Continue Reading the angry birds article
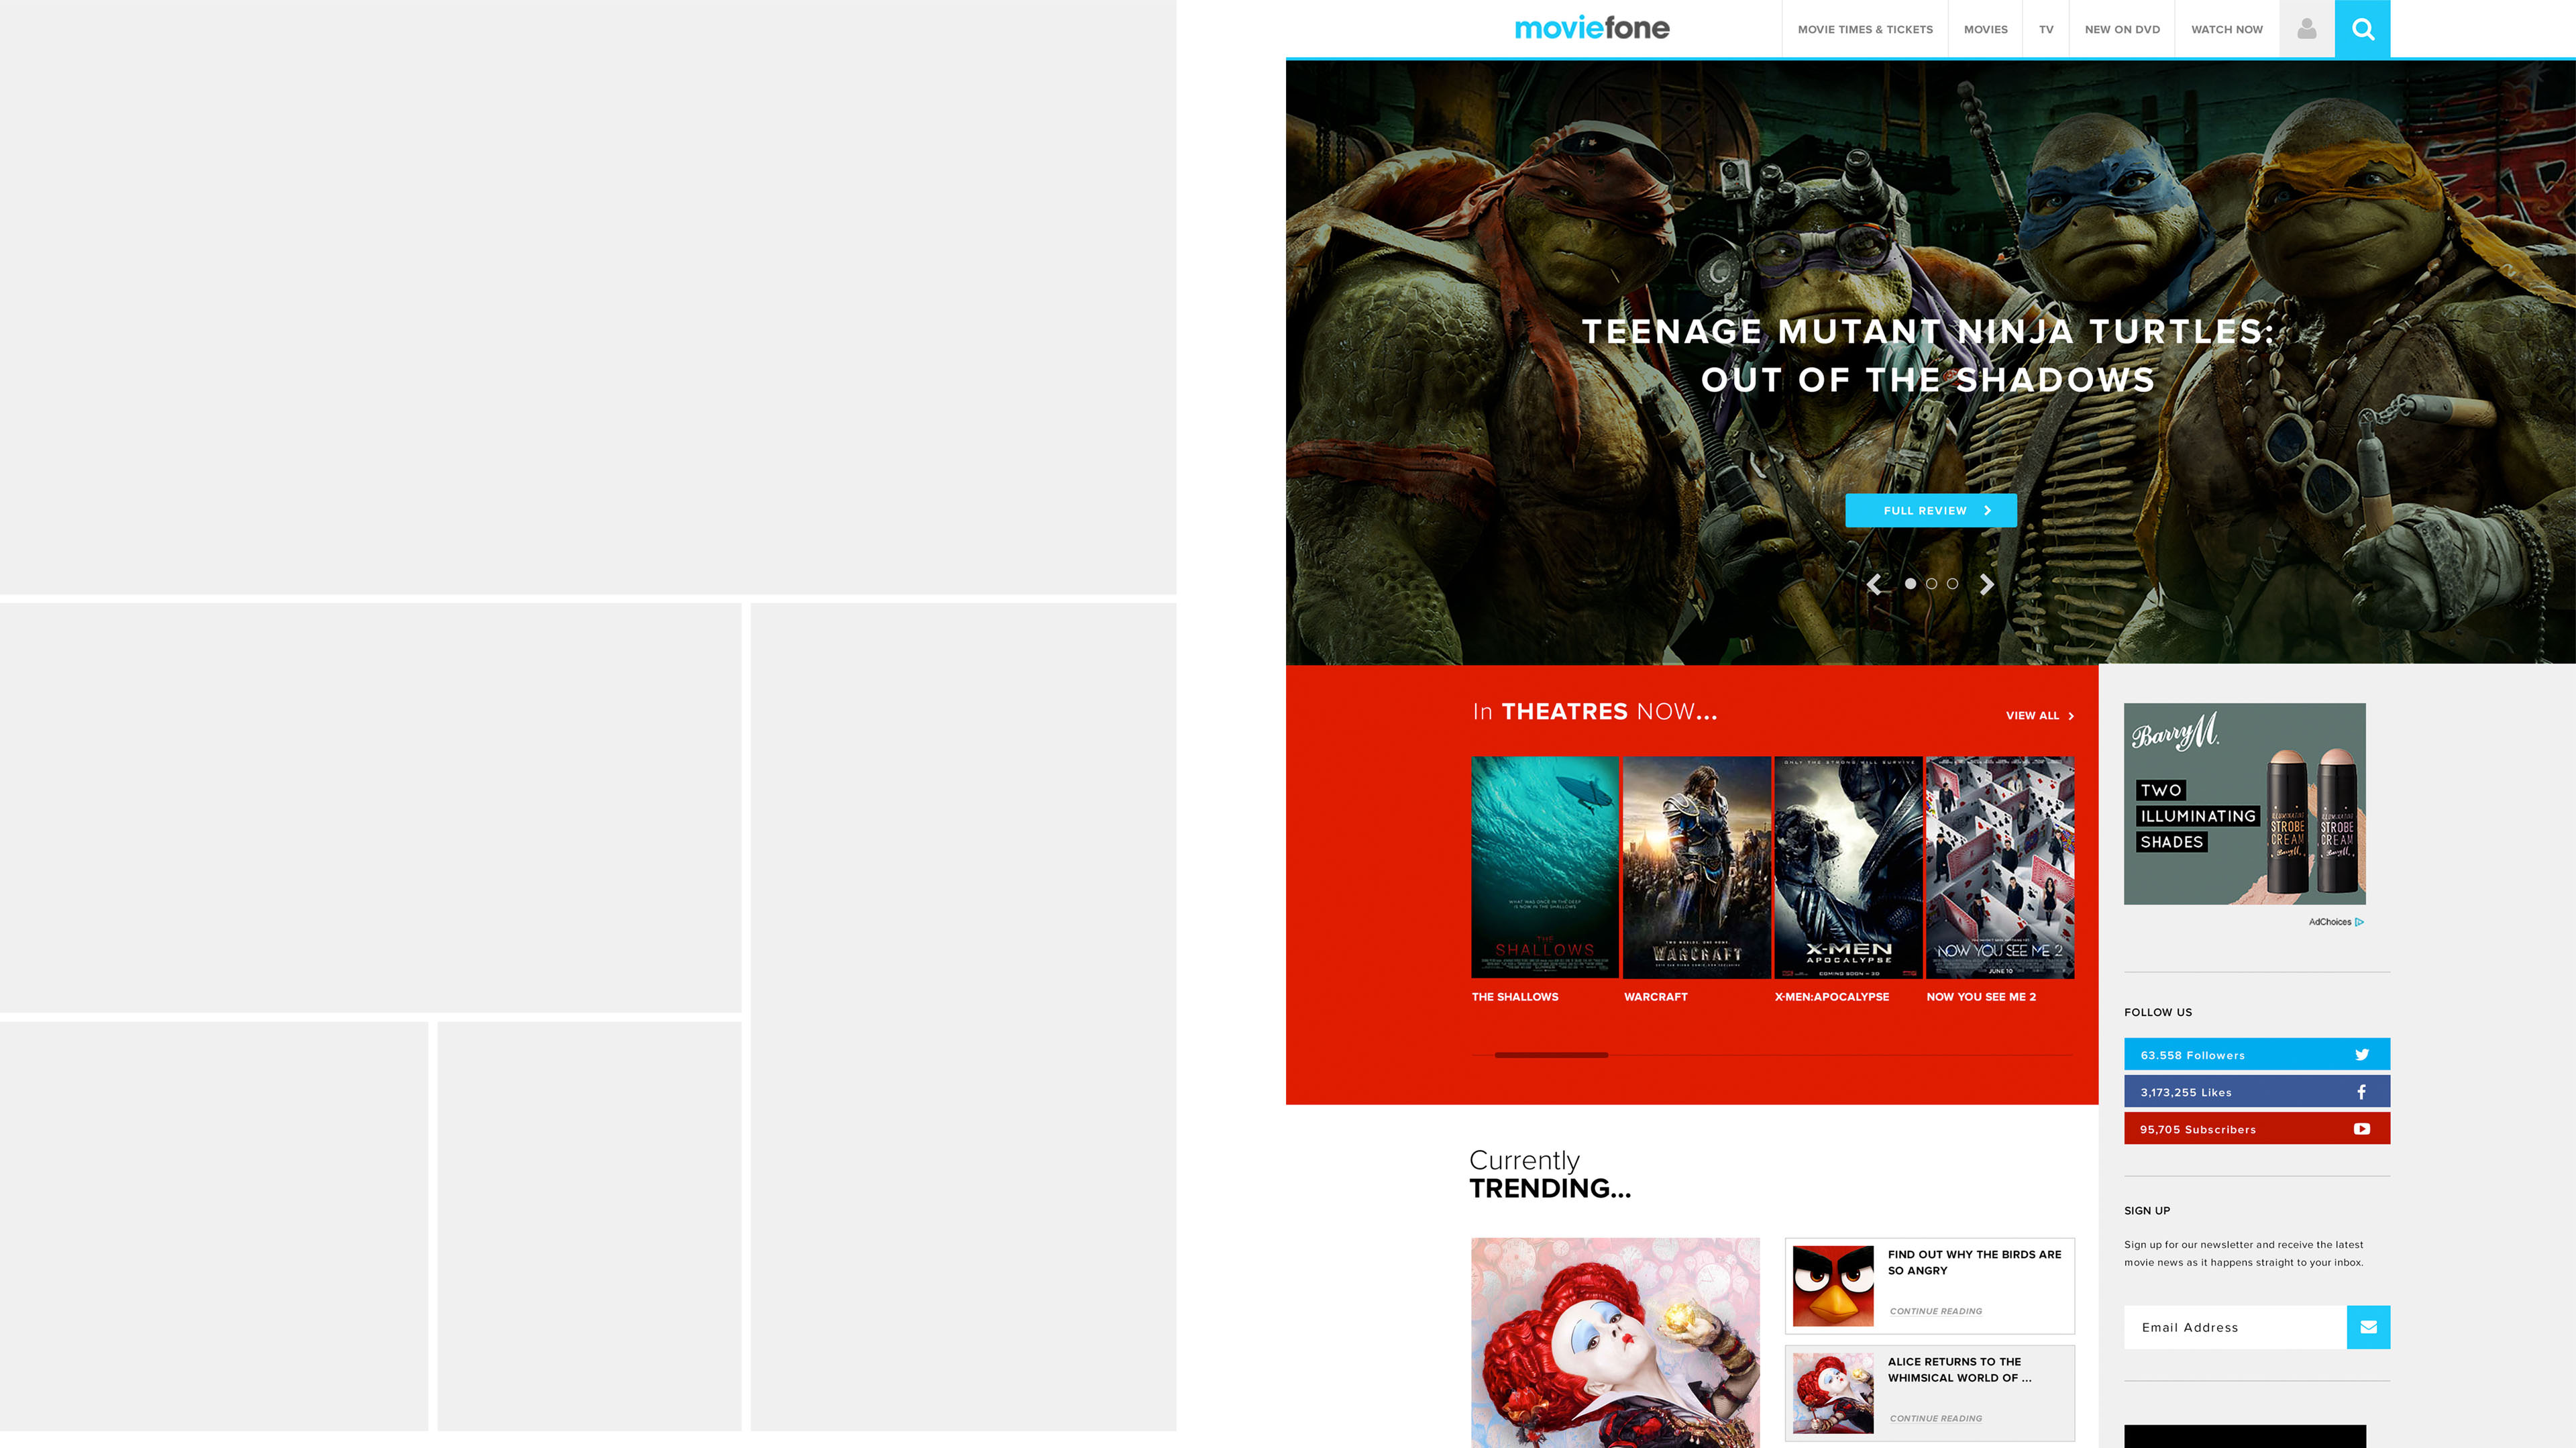The height and width of the screenshot is (1448, 2576). (x=1935, y=1311)
